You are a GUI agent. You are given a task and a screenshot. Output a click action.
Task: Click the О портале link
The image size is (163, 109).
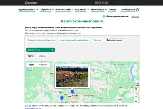coord(53,3)
